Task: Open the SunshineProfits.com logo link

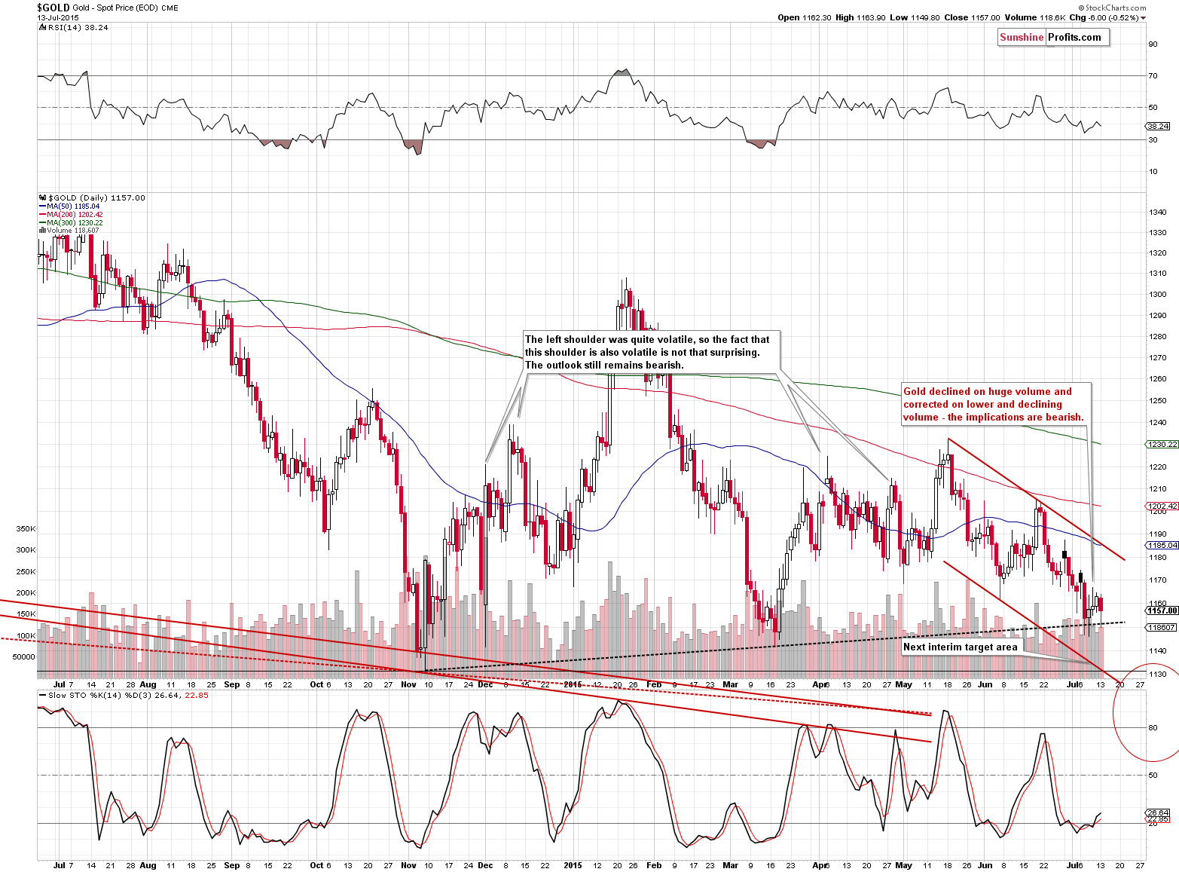Action: 1053,37
